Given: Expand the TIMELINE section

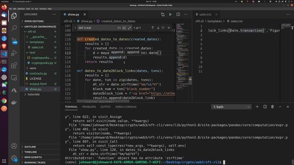Looking at the screenshot, I should coord(40,152).
